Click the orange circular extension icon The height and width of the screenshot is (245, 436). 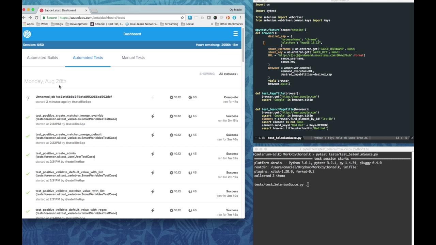tap(228, 18)
